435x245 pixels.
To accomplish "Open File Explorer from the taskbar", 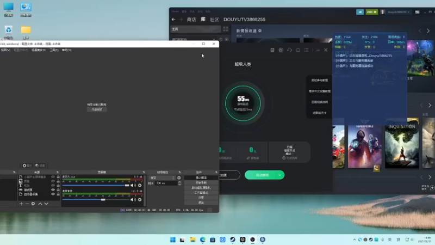I will coord(192,240).
